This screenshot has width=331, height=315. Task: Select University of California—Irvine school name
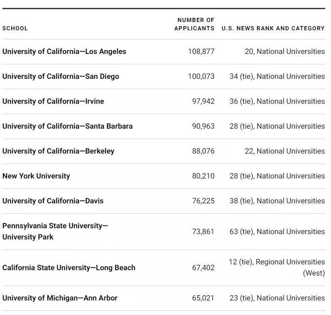tap(53, 101)
